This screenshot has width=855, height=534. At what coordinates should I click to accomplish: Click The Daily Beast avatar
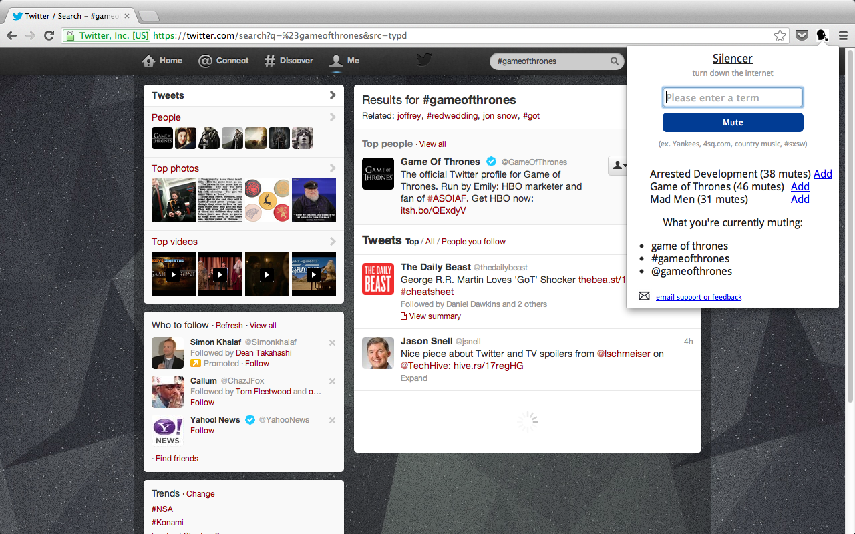click(378, 279)
